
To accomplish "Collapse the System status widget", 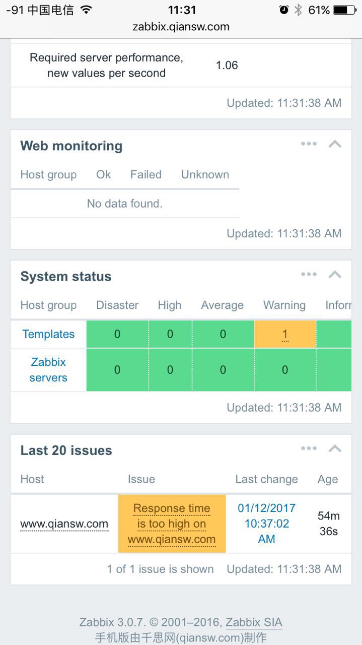I will coord(335,275).
